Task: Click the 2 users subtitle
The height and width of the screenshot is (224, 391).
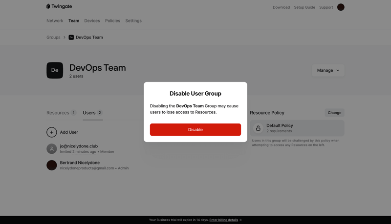Action: pos(76,76)
